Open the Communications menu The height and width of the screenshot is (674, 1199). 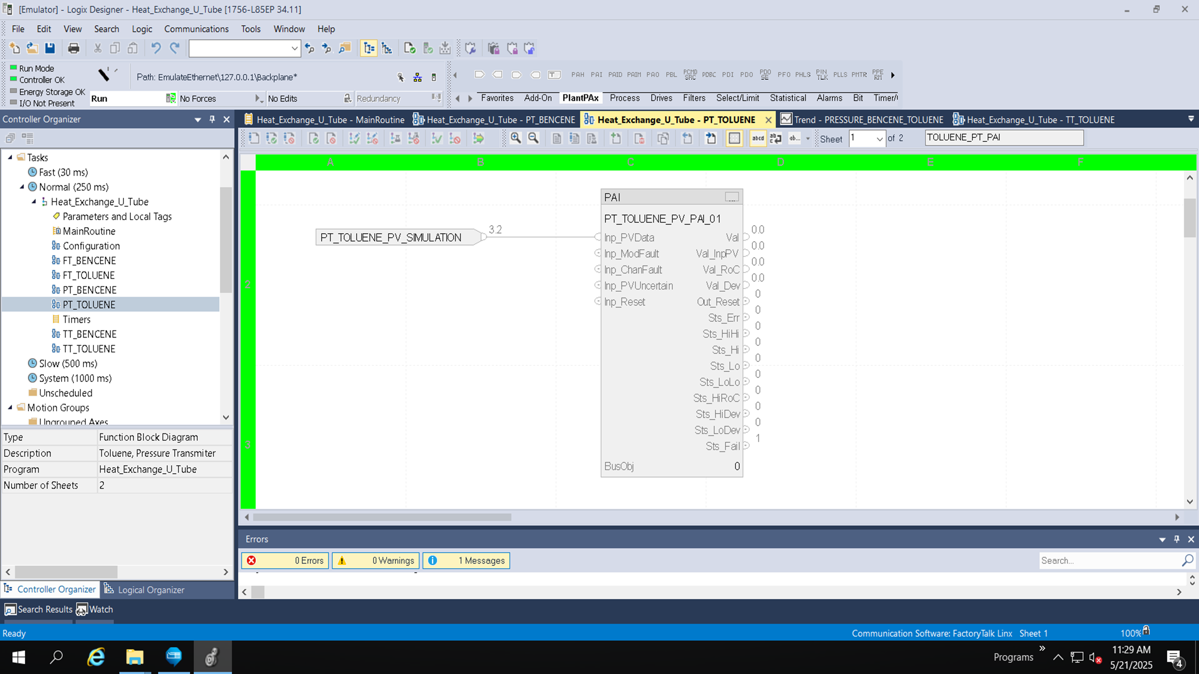[x=196, y=29]
